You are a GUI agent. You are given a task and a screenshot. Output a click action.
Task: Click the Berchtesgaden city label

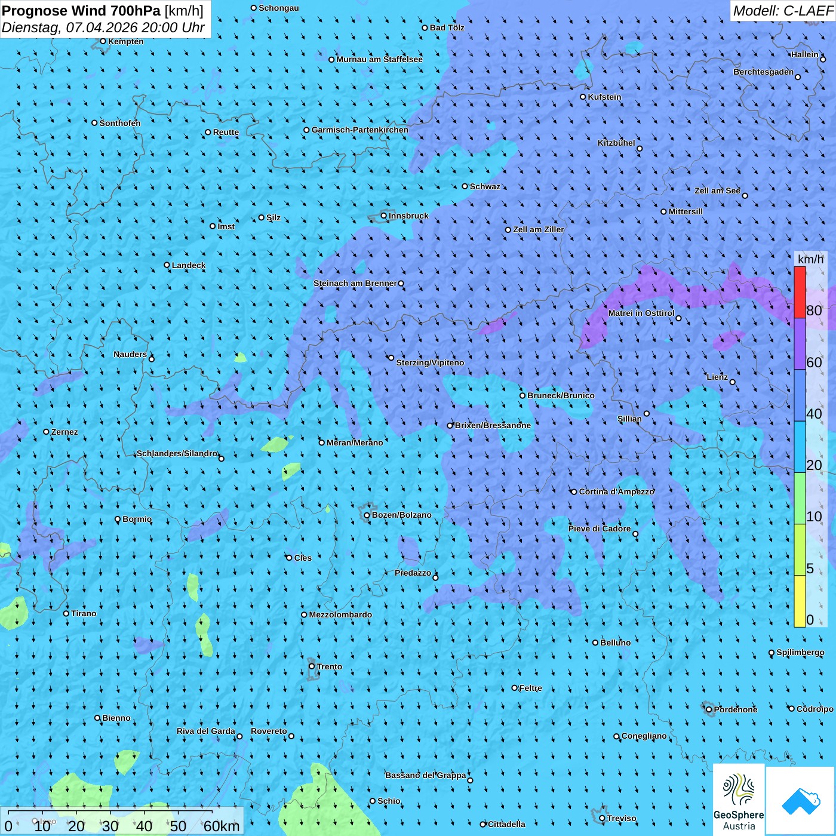coord(764,72)
